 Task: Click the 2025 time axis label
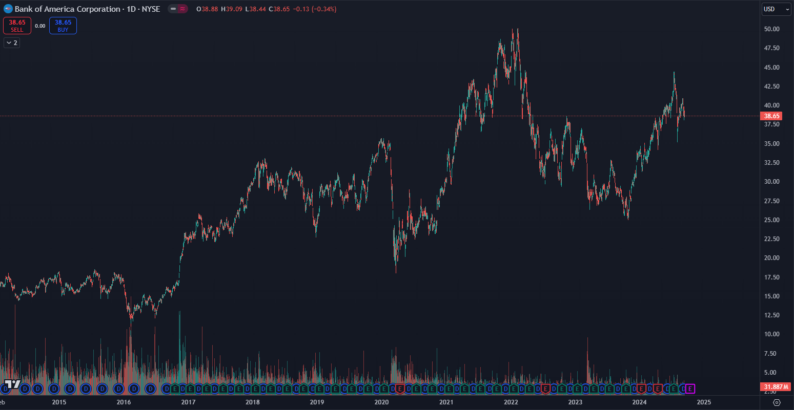click(x=704, y=402)
